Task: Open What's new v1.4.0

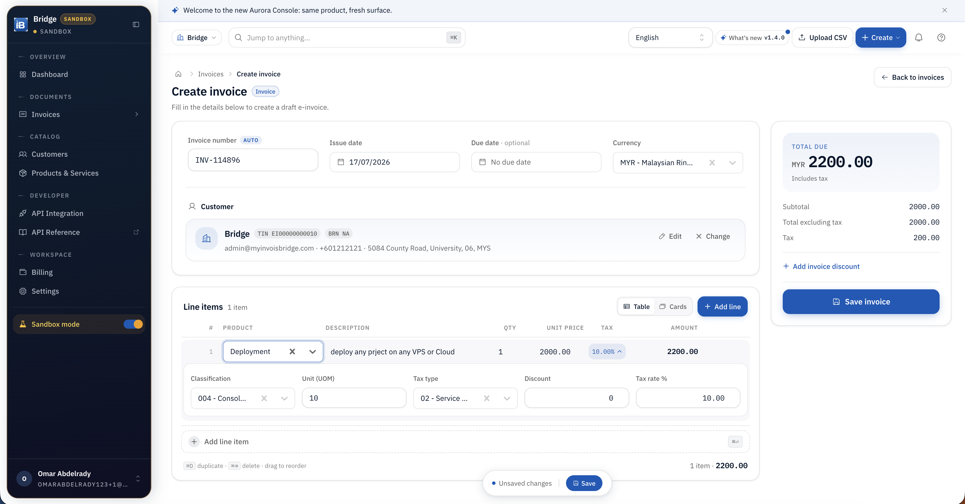Action: tap(753, 37)
